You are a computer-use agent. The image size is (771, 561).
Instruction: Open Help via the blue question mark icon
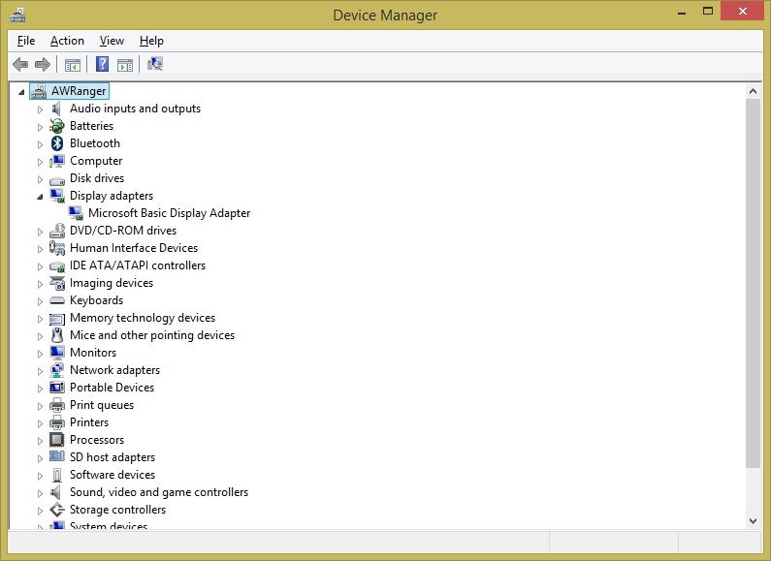pyautogui.click(x=102, y=64)
